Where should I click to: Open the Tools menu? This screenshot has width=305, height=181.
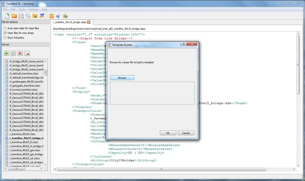point(22,9)
